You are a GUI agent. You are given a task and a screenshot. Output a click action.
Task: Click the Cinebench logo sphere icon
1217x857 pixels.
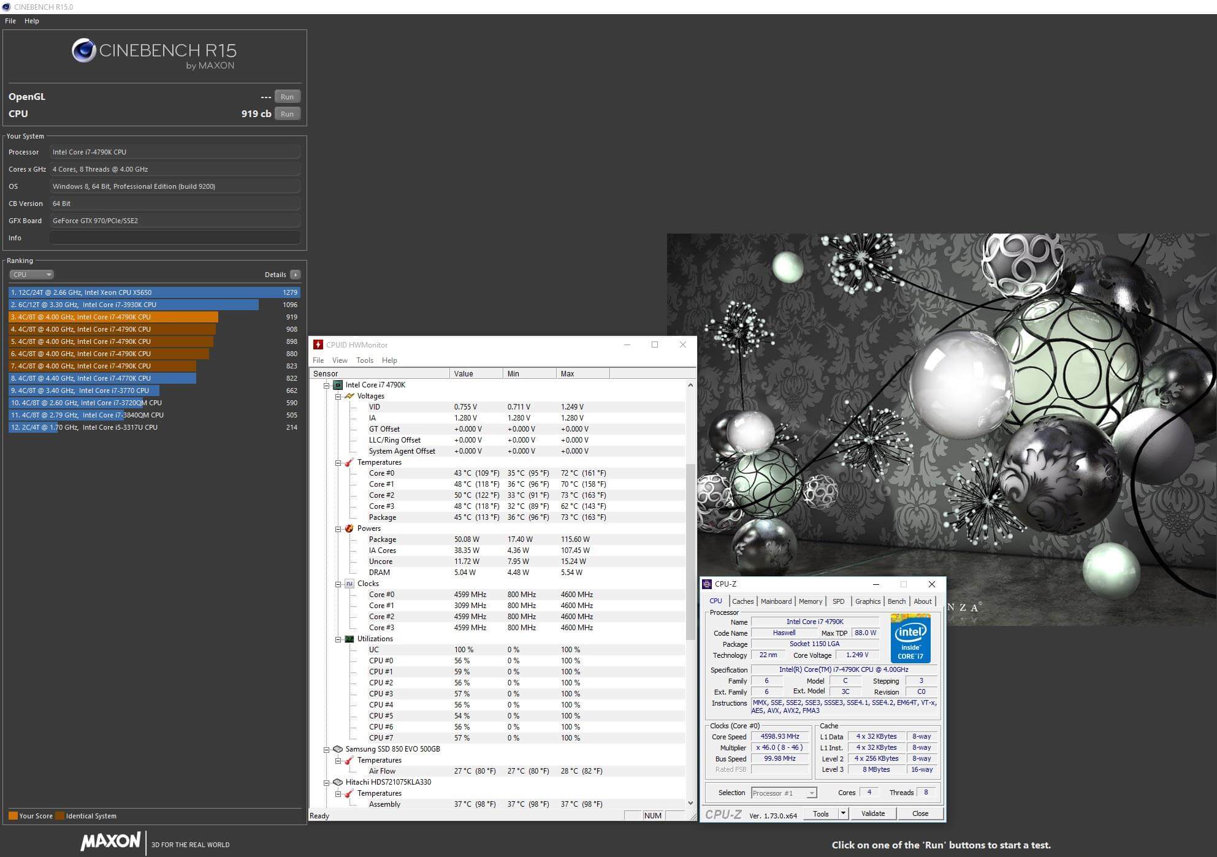(x=83, y=51)
